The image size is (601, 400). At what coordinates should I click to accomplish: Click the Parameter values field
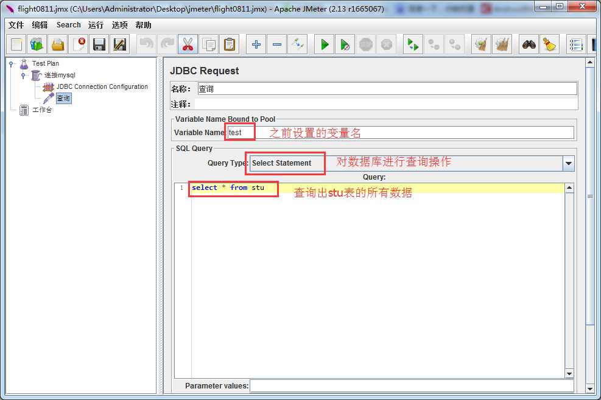click(412, 386)
